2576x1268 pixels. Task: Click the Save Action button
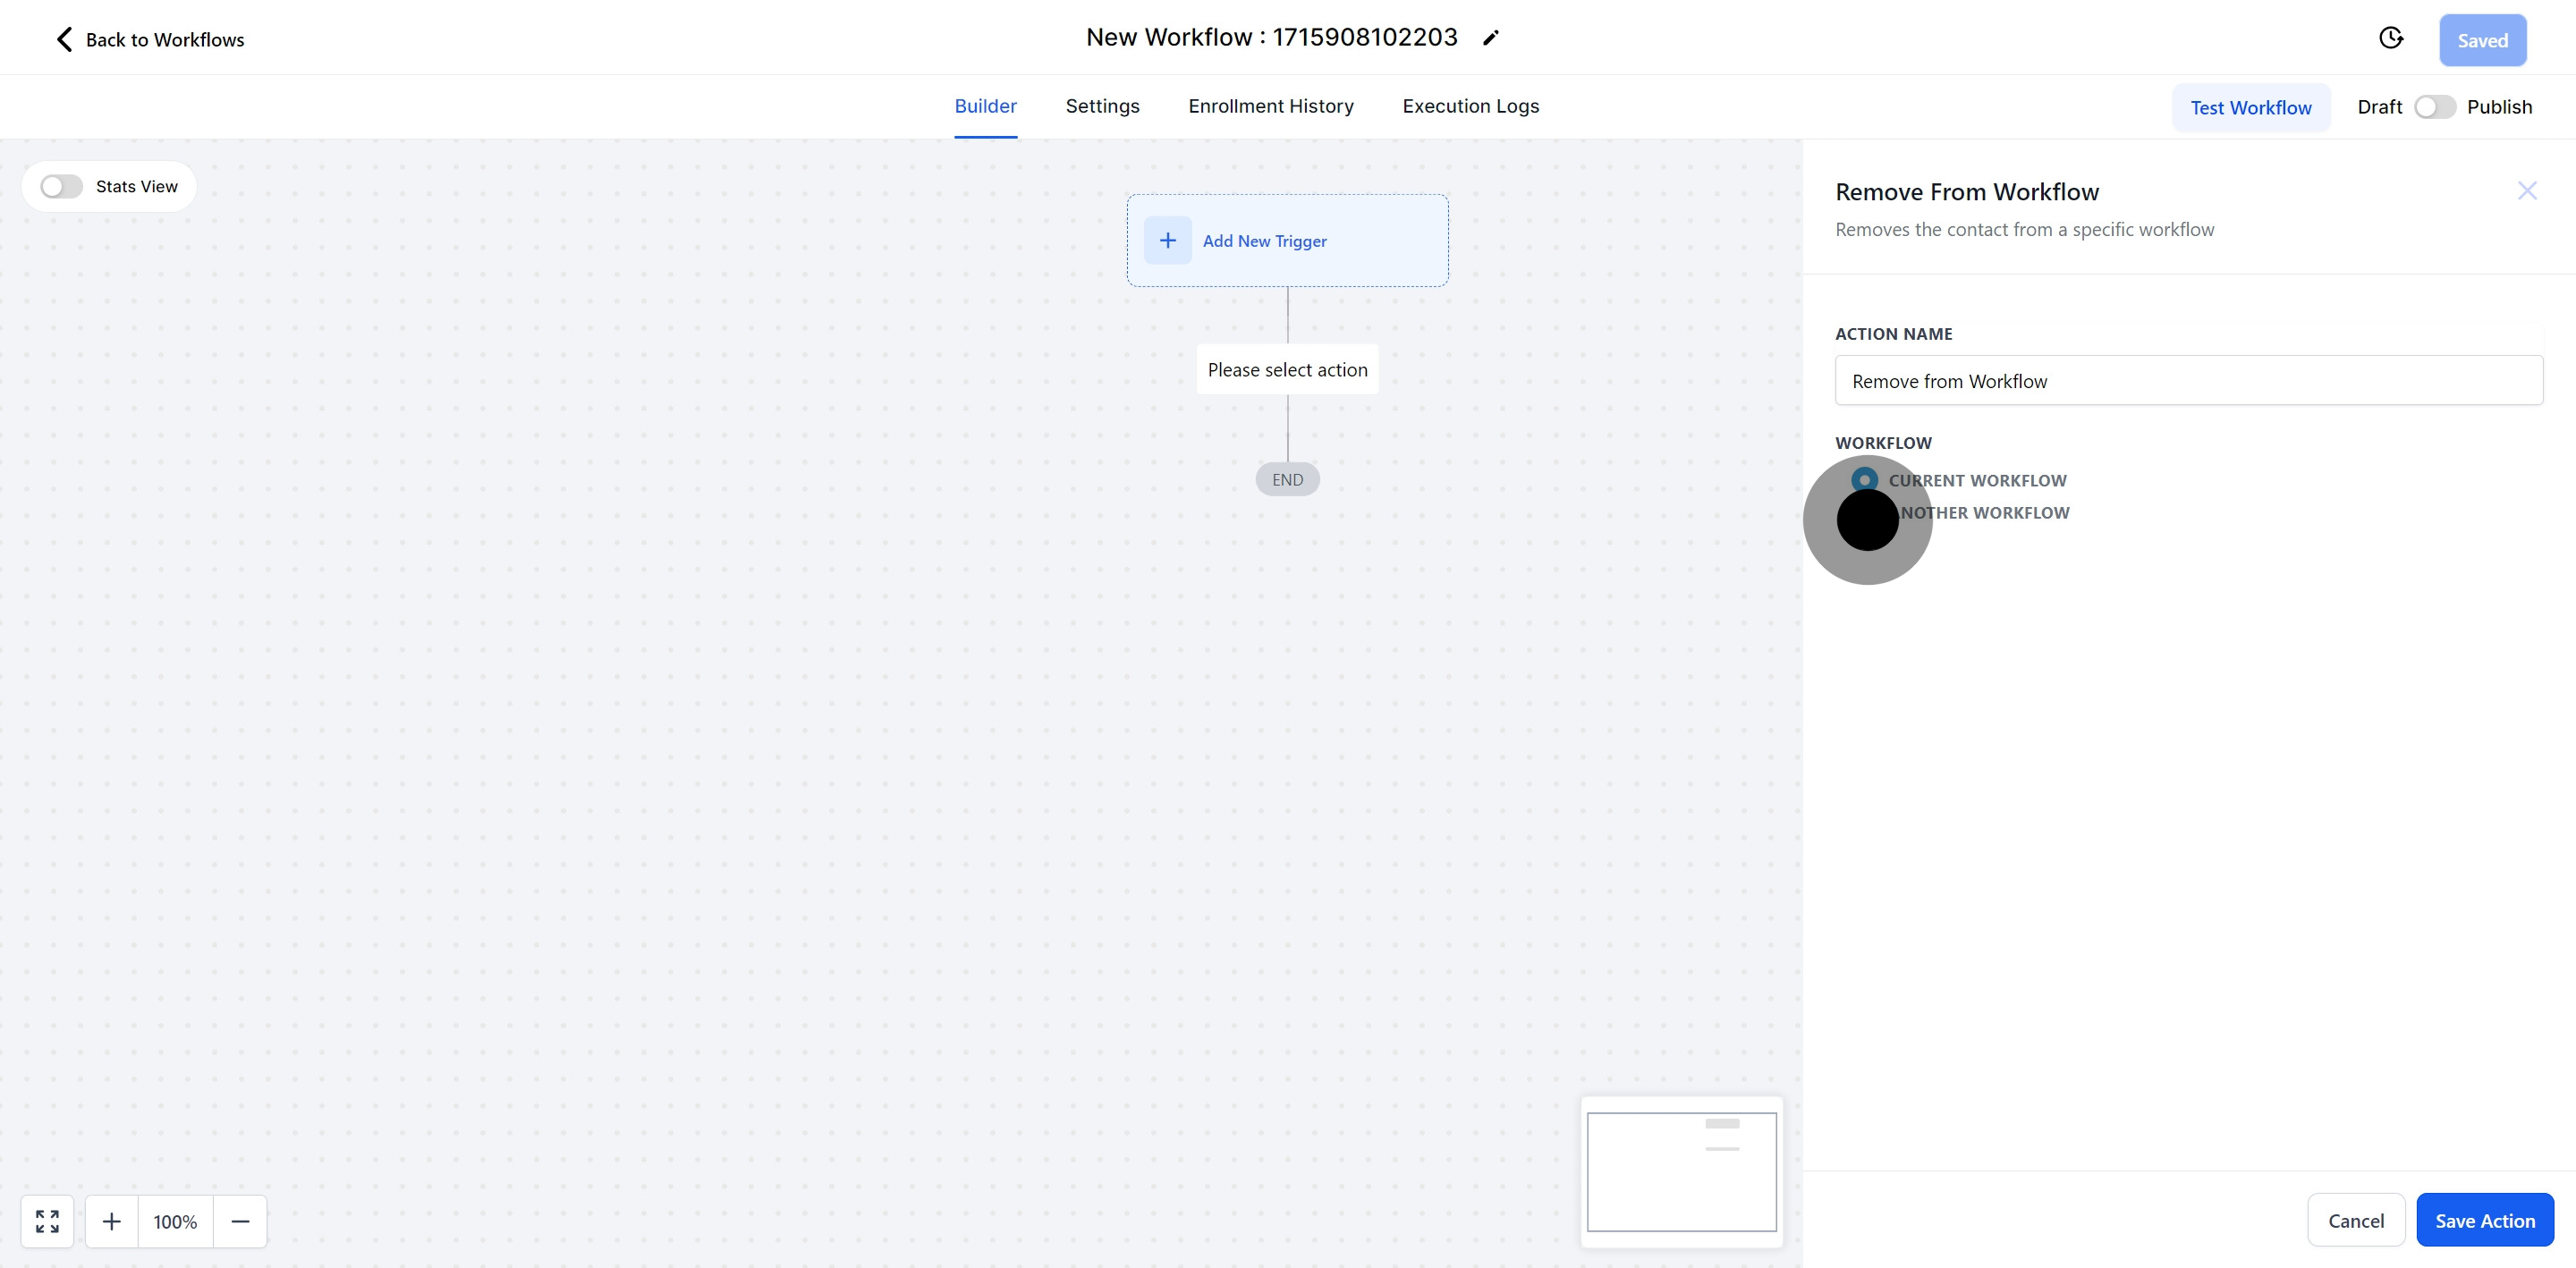[x=2484, y=1220]
